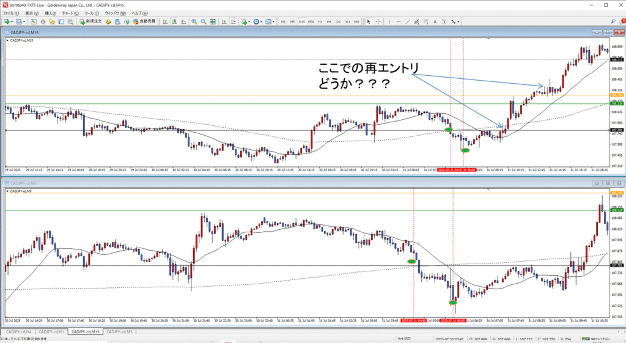Click 108.717 price label in M15 chart
This screenshot has width=626, height=343.
pyautogui.click(x=617, y=59)
